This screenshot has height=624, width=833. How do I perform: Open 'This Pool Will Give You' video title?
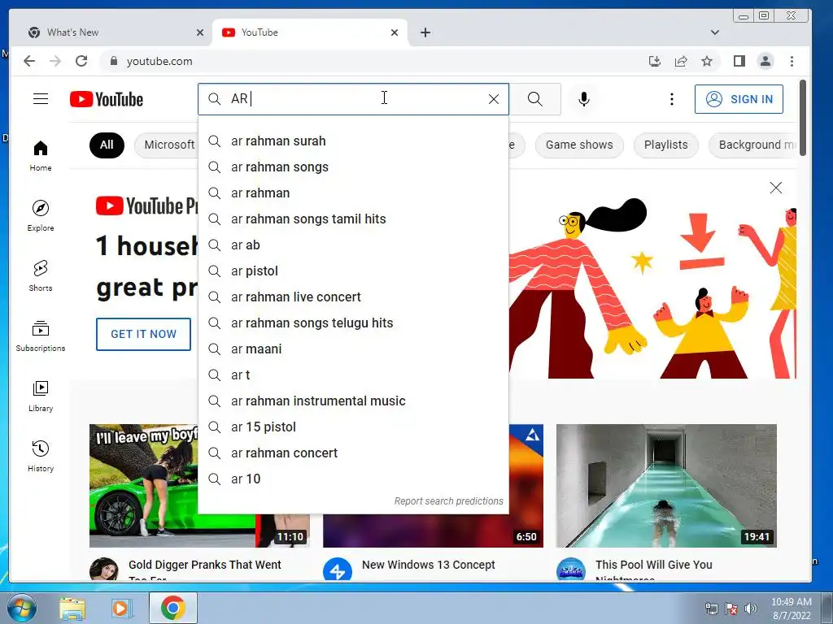653,565
